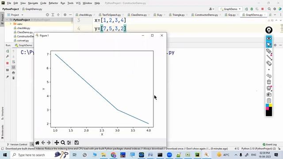Select the arrow pointer tool in annotation toolbar
The height and width of the screenshot is (159, 283).
point(269,45)
